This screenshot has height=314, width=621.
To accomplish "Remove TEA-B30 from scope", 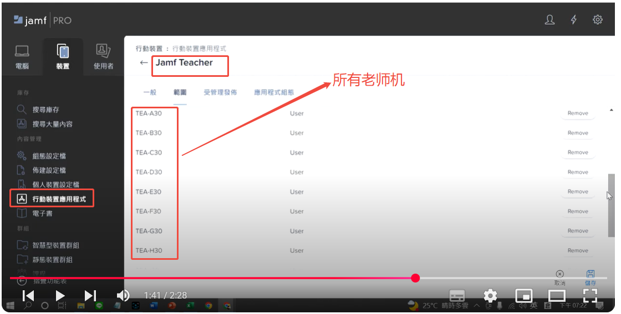I will [x=578, y=133].
